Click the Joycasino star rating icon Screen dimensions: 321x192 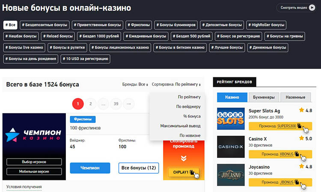[x=301, y=166]
